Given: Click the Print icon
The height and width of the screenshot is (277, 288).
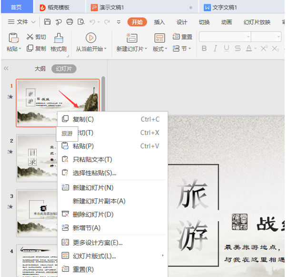Looking at the screenshot, I should coord(70,22).
